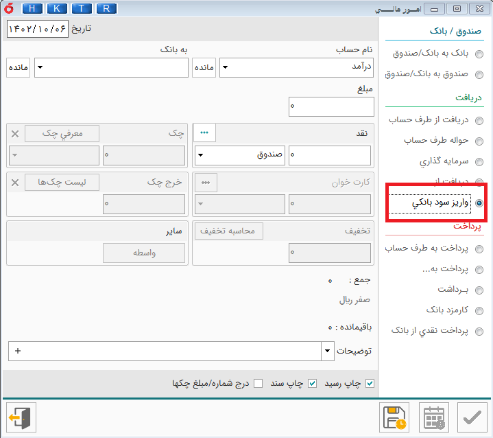Image resolution: width=493 pixels, height=438 pixels.
Task: Click the calendar settings icon
Action: coord(434,417)
